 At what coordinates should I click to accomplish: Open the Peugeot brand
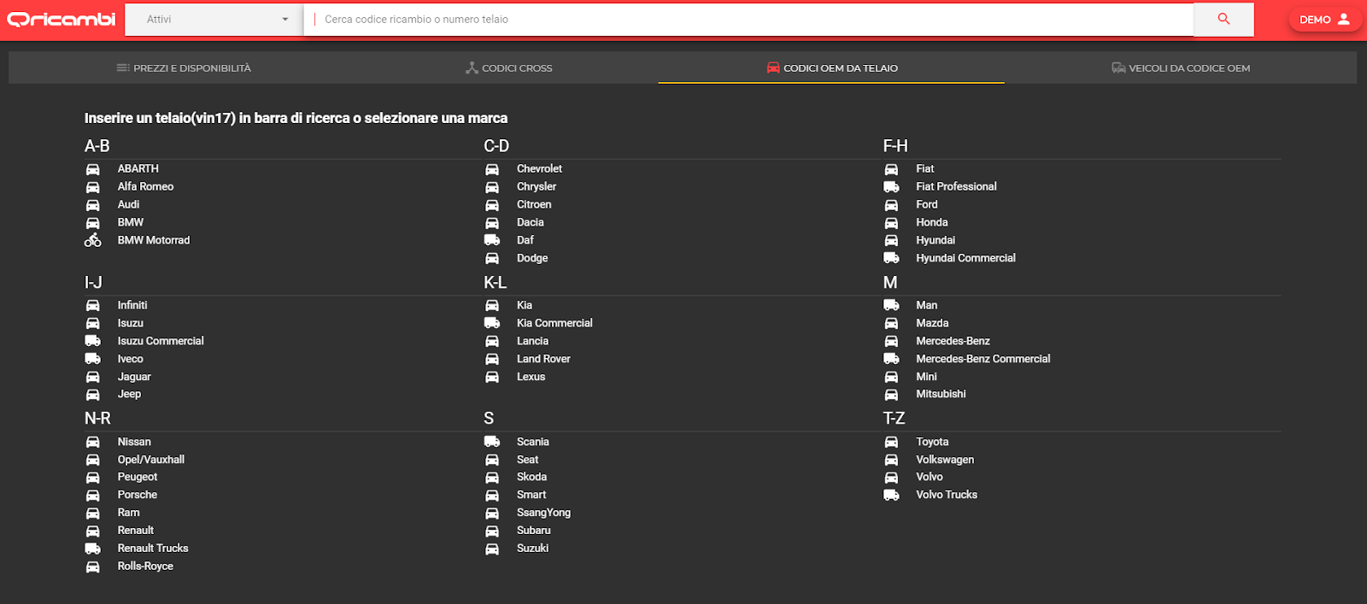pyautogui.click(x=138, y=477)
